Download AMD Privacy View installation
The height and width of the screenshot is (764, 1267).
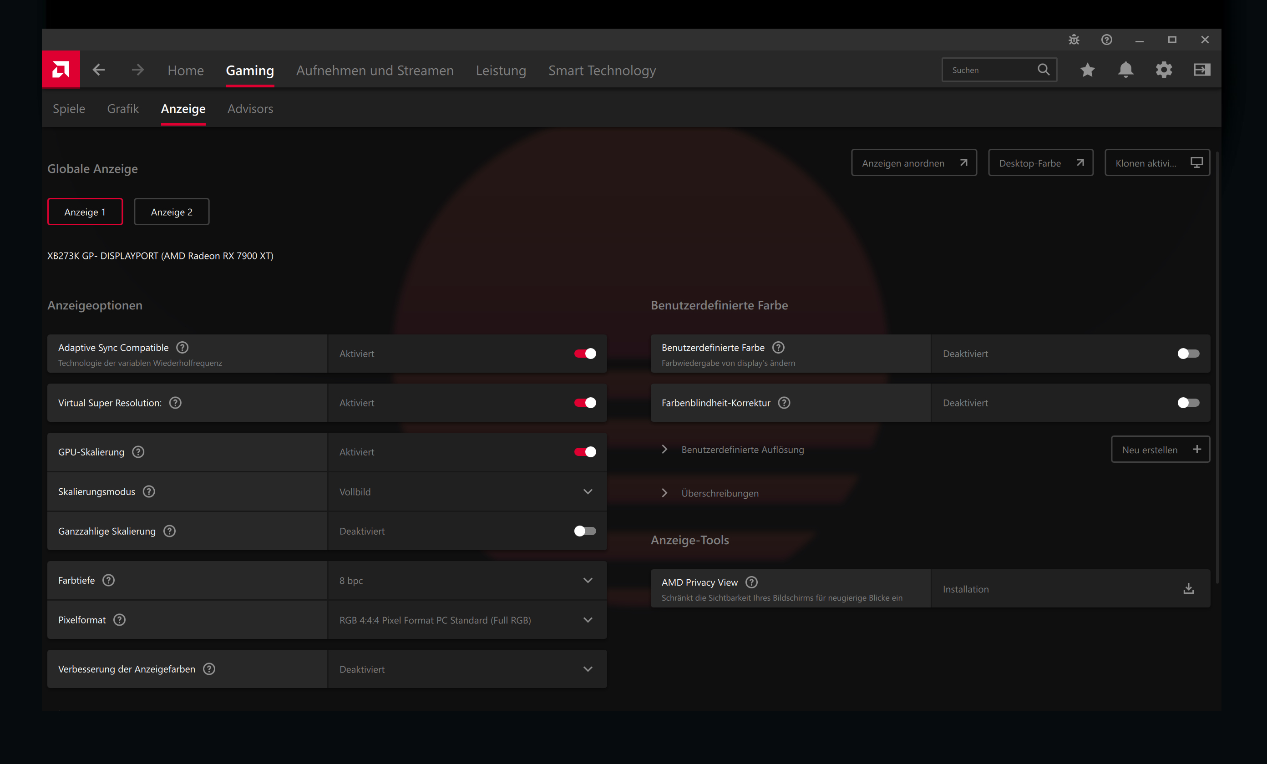tap(1188, 589)
